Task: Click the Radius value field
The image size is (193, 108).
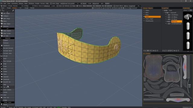Action: pos(53,6)
